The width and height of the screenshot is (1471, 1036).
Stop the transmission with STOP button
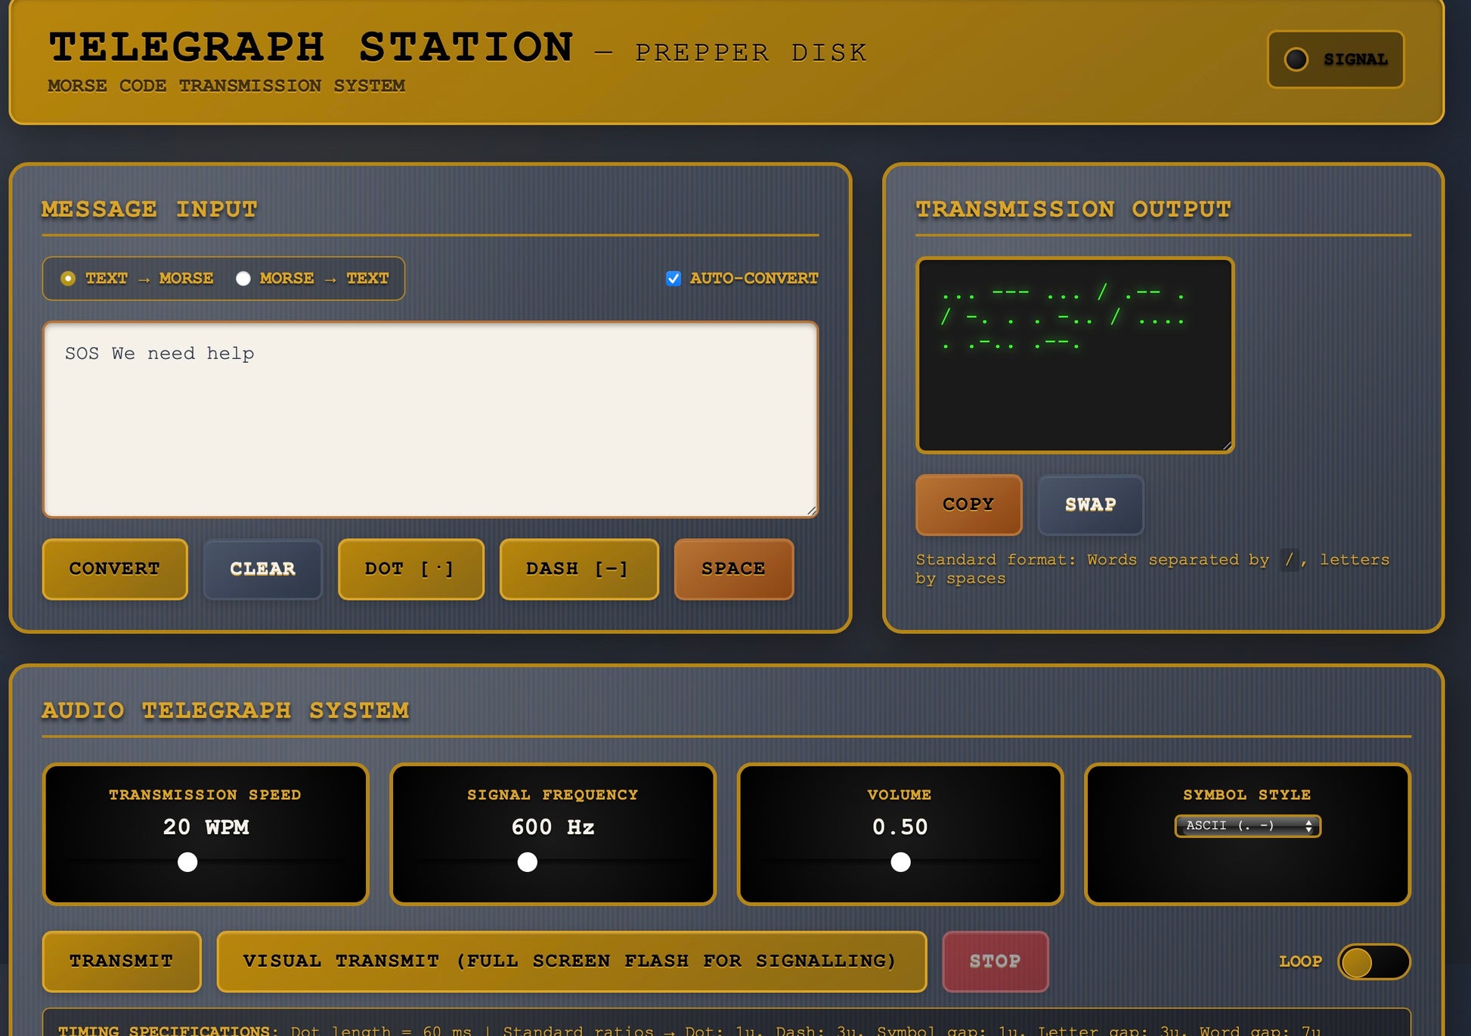(x=995, y=961)
